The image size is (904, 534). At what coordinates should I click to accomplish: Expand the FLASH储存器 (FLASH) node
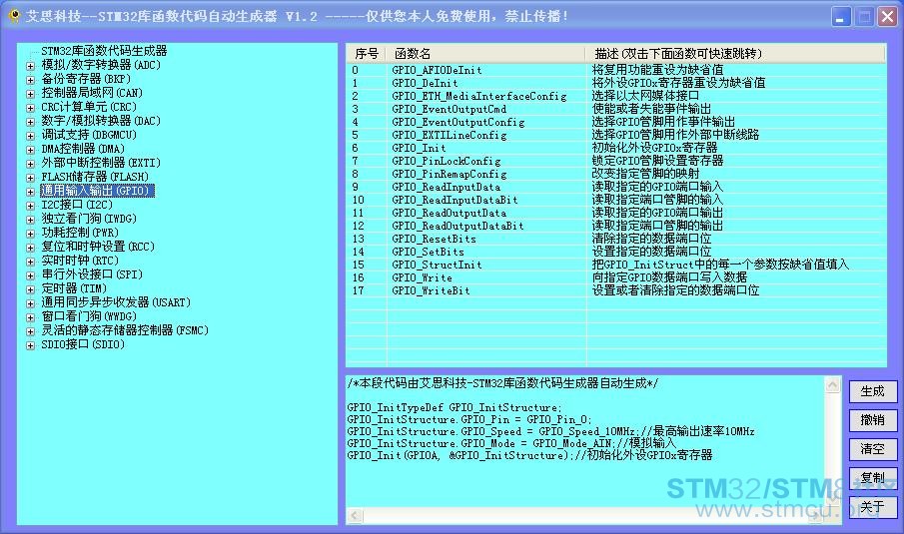31,178
